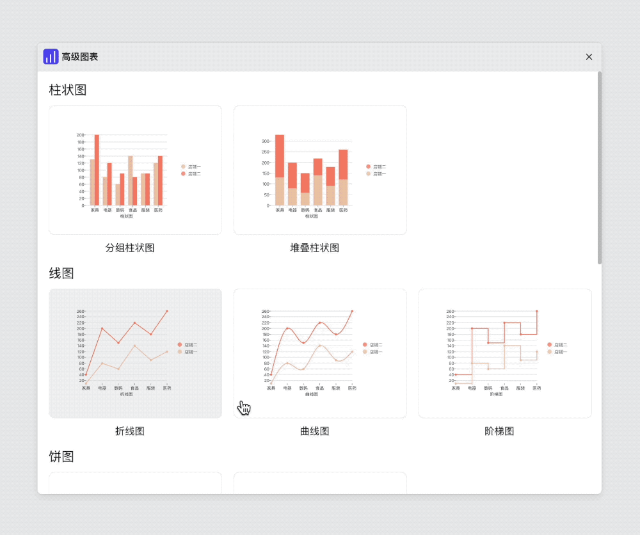Open the second pie chart card under 饼图
Screen dimensions: 640x535
pyautogui.click(x=320, y=483)
